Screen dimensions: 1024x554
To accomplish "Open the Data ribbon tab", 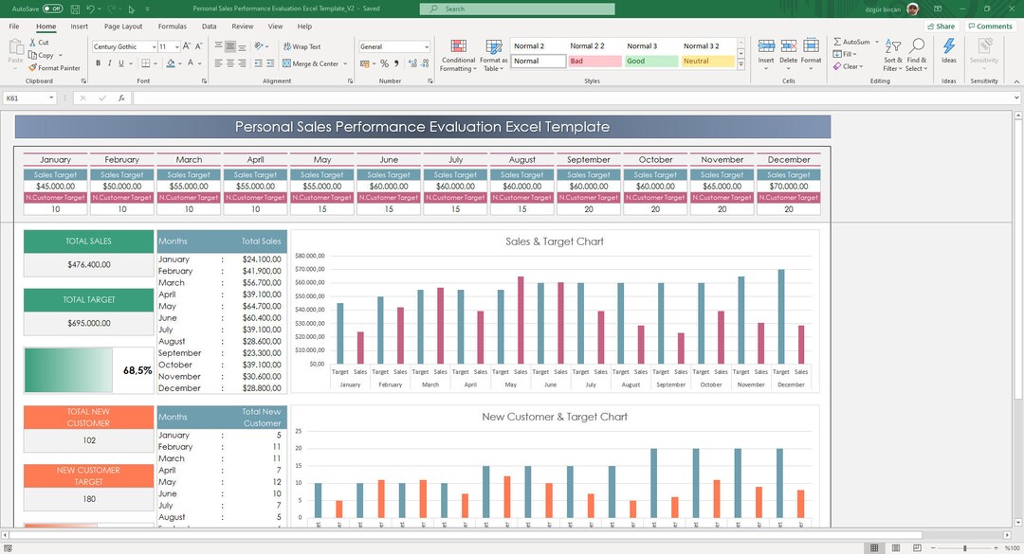I will (209, 27).
